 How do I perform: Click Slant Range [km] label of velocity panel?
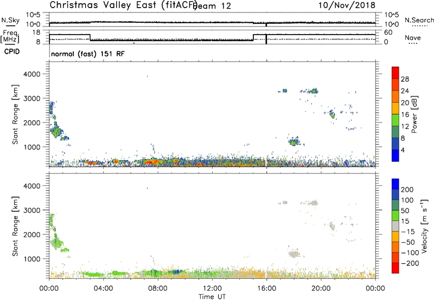coord(15,226)
